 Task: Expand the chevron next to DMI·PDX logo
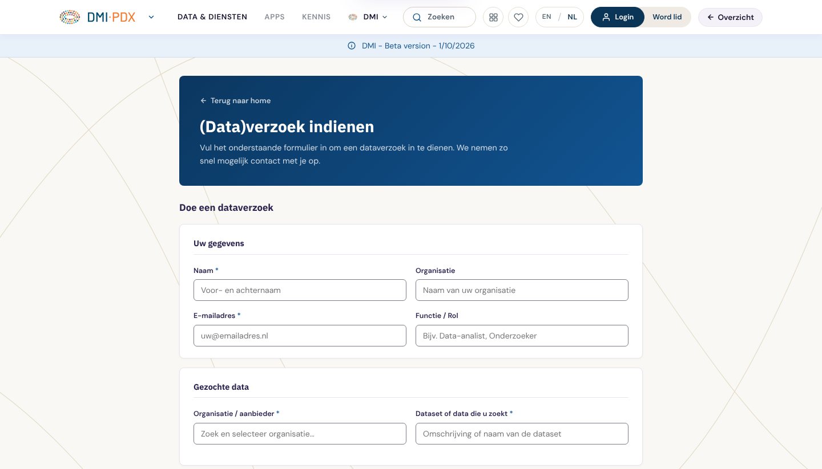[x=151, y=17]
